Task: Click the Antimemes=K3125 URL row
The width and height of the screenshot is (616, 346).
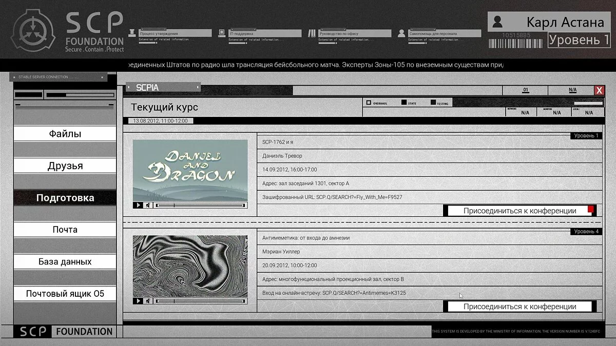Action: point(430,293)
